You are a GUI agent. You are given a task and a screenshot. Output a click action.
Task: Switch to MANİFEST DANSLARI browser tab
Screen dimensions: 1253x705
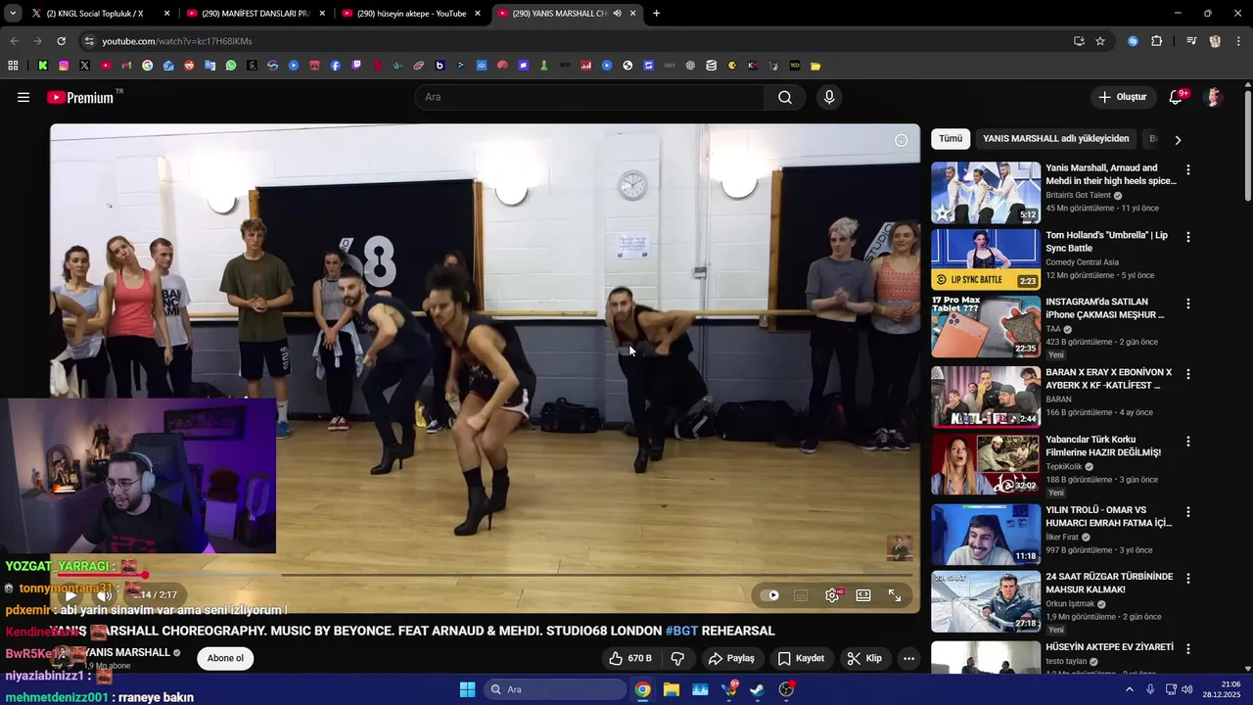pos(255,14)
